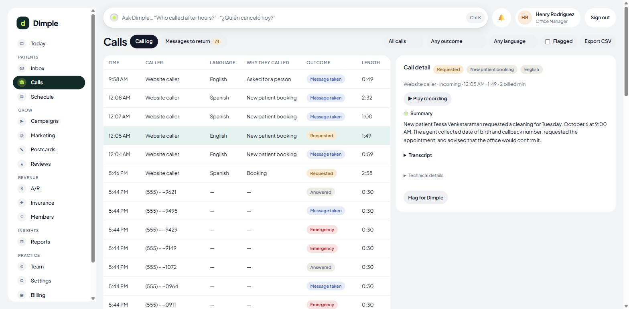The image size is (629, 309).
Task: Click the Campaigns arrow icon
Action: click(22, 121)
